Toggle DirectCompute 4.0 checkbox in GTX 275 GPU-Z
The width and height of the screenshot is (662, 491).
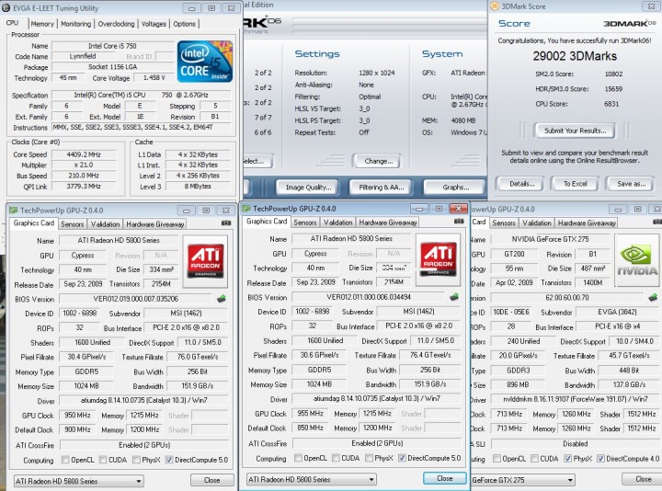(x=600, y=459)
